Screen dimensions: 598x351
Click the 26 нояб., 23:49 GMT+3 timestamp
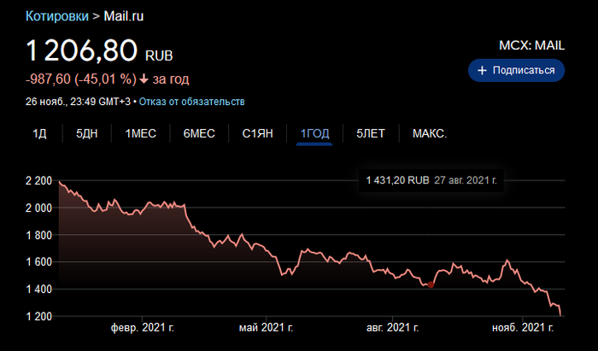78,102
